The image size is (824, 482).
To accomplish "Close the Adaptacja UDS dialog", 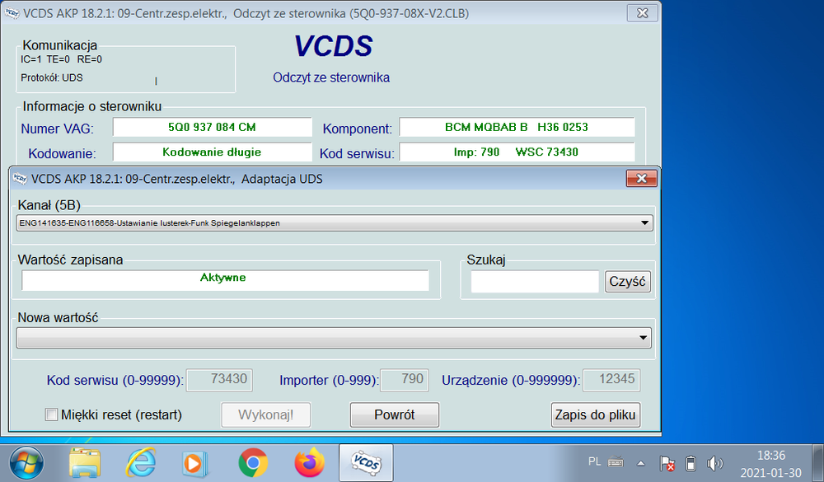I will pyautogui.click(x=641, y=178).
